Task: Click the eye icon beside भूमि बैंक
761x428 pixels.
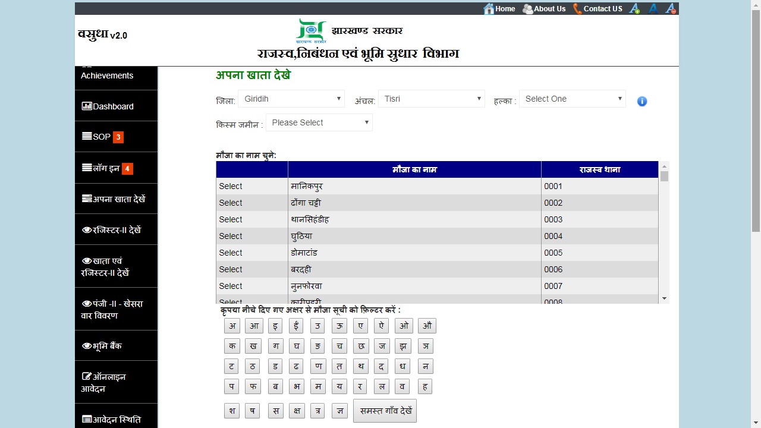Action: pyautogui.click(x=86, y=345)
